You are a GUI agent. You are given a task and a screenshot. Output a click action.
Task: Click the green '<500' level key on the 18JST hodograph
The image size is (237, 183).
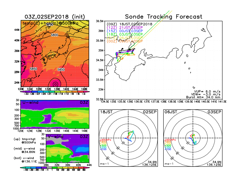click(x=103, y=146)
